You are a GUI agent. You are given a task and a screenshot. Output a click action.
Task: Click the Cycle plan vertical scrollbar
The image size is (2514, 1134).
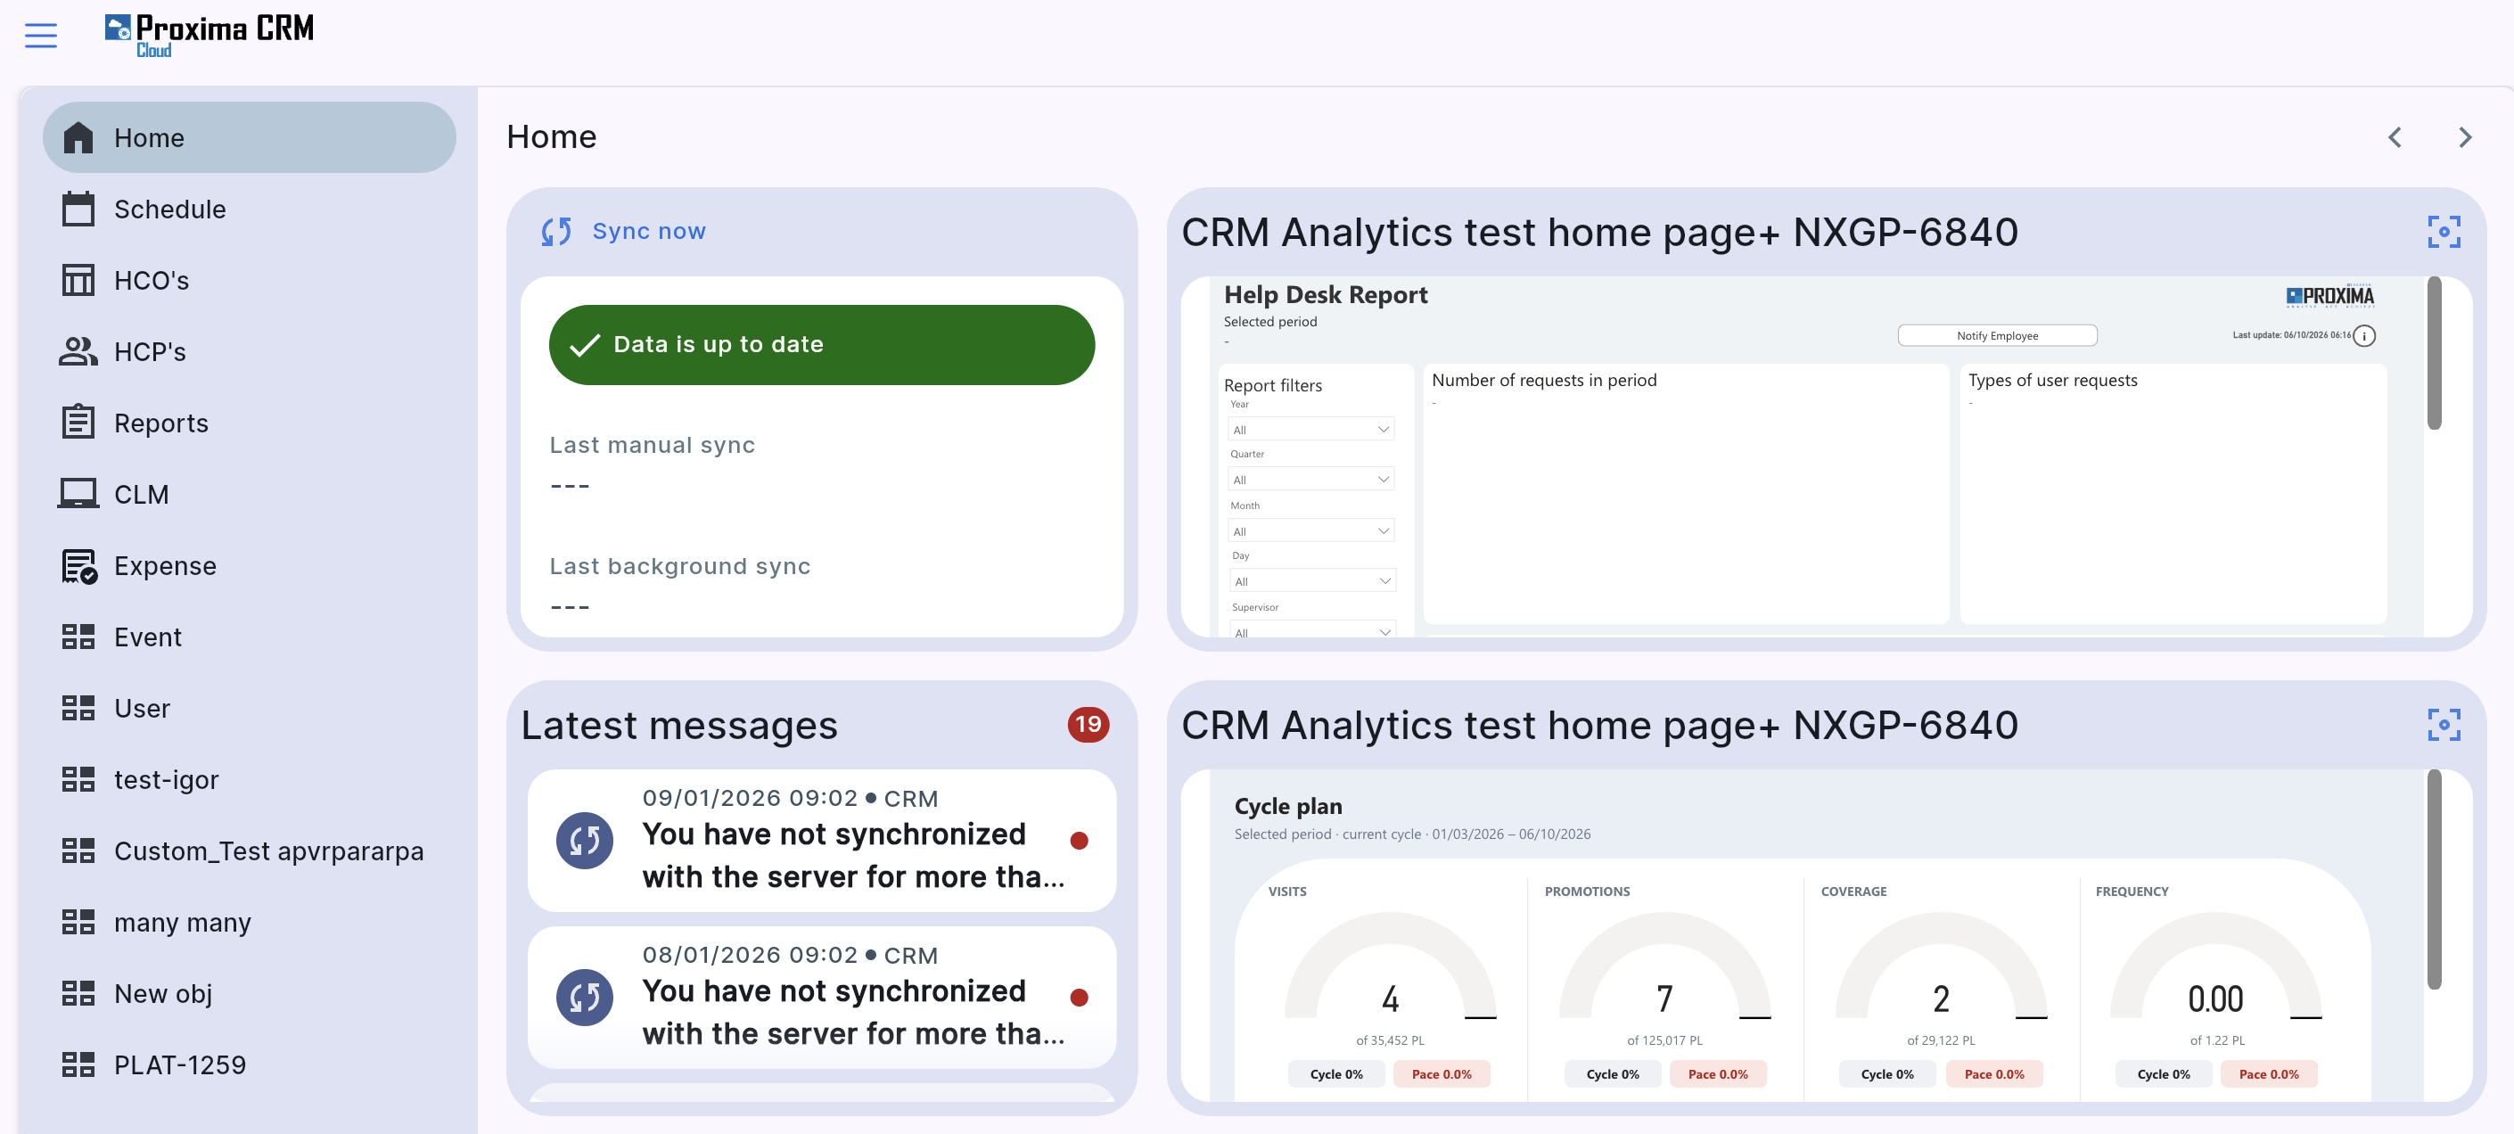pos(2434,878)
